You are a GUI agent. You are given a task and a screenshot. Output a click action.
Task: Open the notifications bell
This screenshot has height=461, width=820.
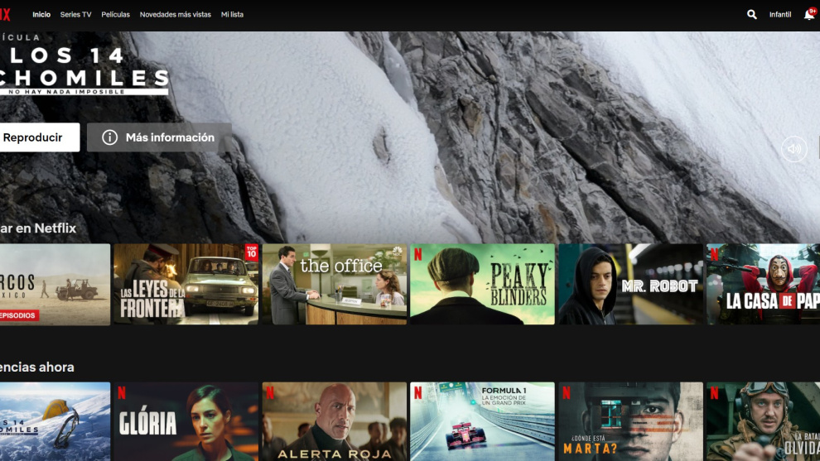click(x=809, y=15)
